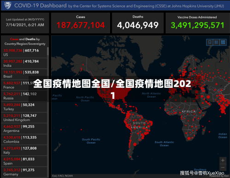Select the United Kingdom row in list
The width and height of the screenshot is (230, 178).
point(24,118)
